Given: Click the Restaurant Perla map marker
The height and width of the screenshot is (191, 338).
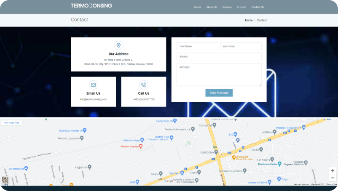Looking at the screenshot, I should 233,158.
